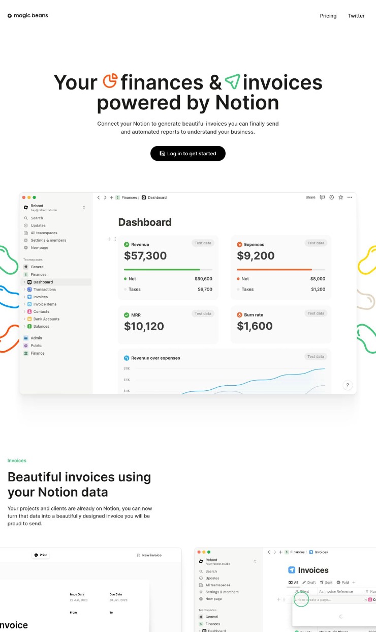Switch to the Draft view tab in Invoices

tap(309, 582)
